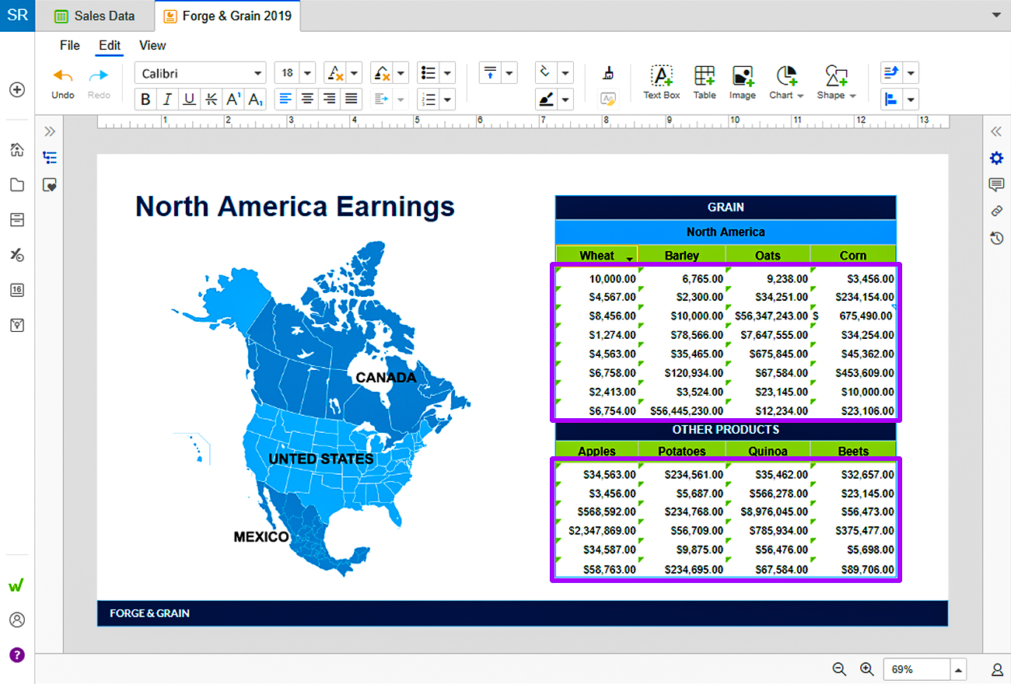Insert a Text Box
This screenshot has height=684, width=1011.
(x=661, y=82)
